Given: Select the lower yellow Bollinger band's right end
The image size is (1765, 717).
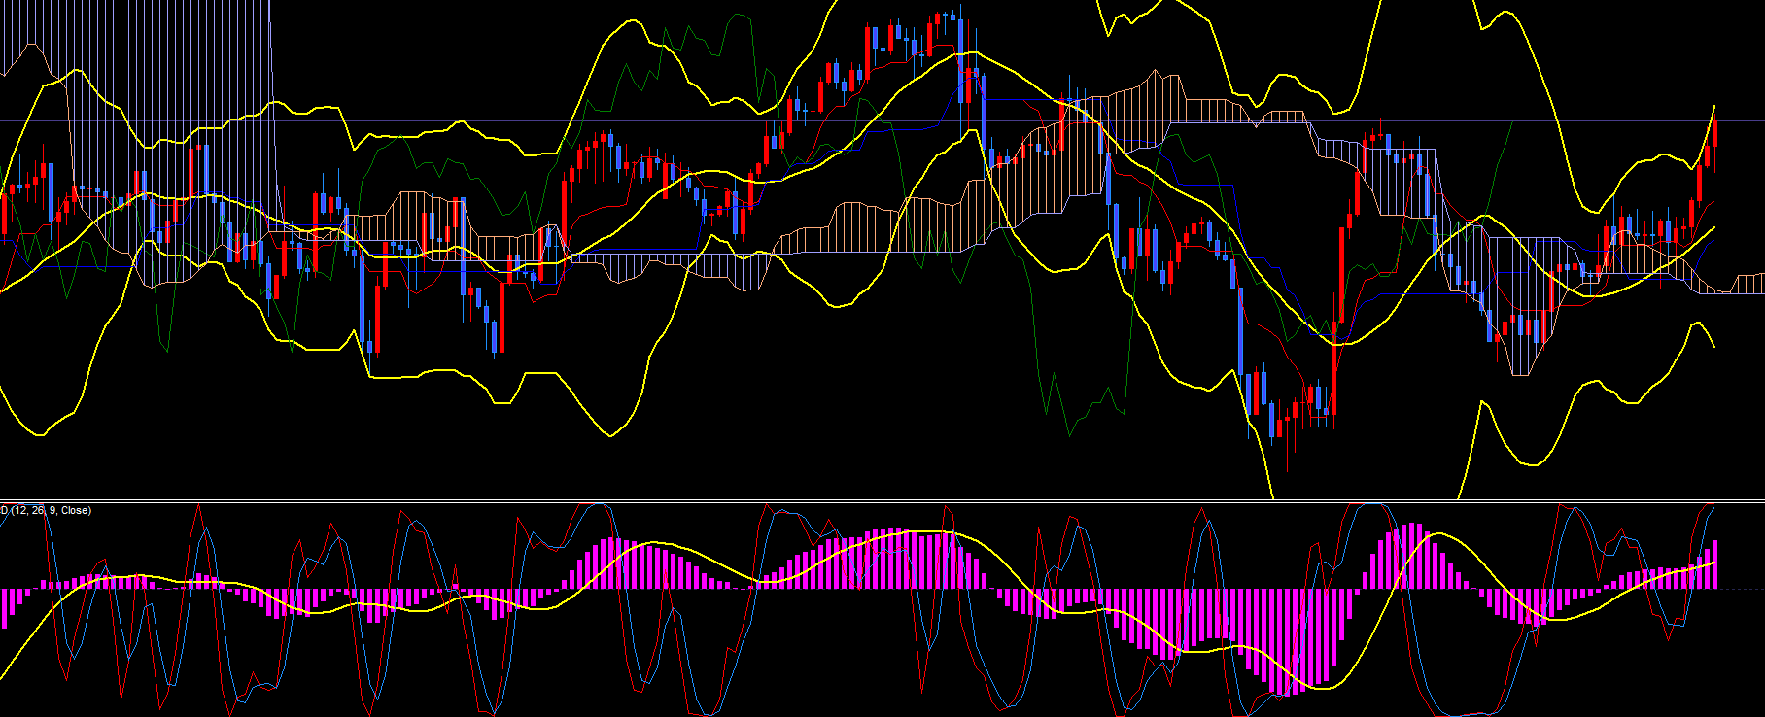Looking at the screenshot, I should (x=1713, y=345).
